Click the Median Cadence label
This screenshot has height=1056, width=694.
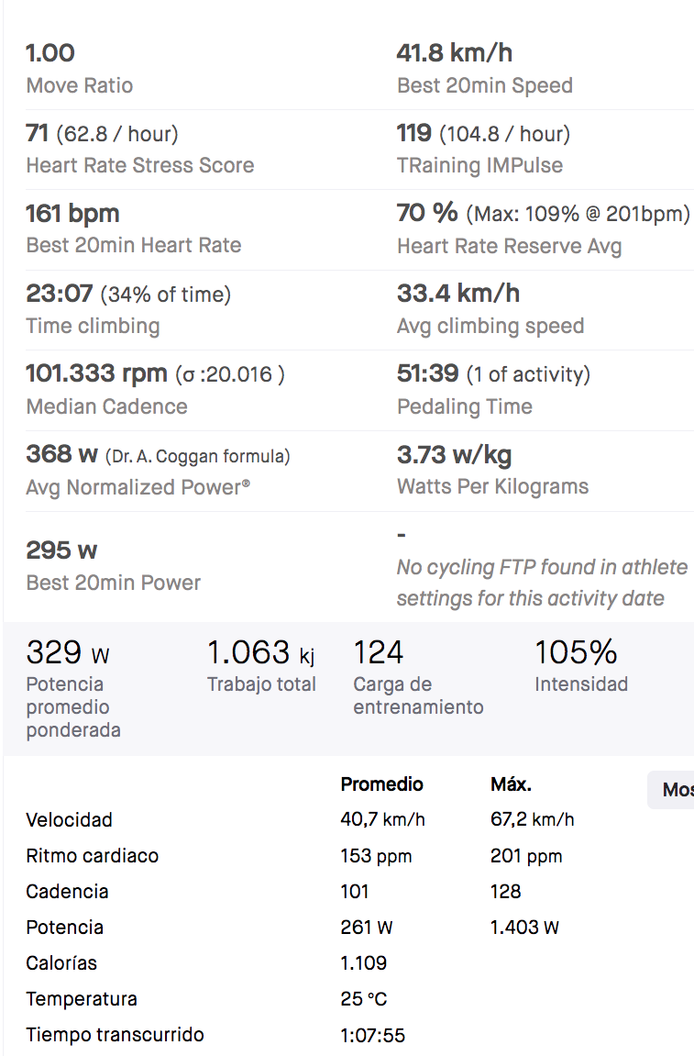[x=107, y=406]
